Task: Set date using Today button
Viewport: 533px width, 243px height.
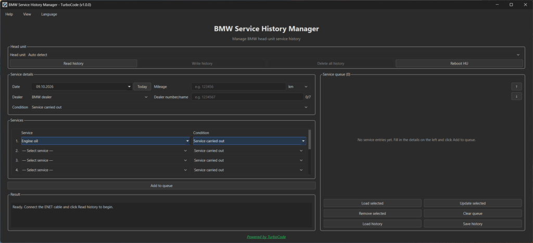Action: click(x=142, y=87)
